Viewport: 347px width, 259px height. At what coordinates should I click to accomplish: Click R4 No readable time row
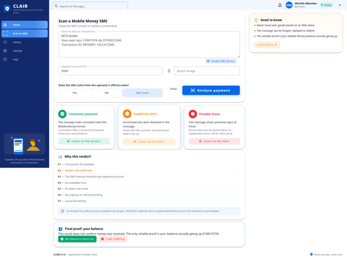[x=149, y=183]
